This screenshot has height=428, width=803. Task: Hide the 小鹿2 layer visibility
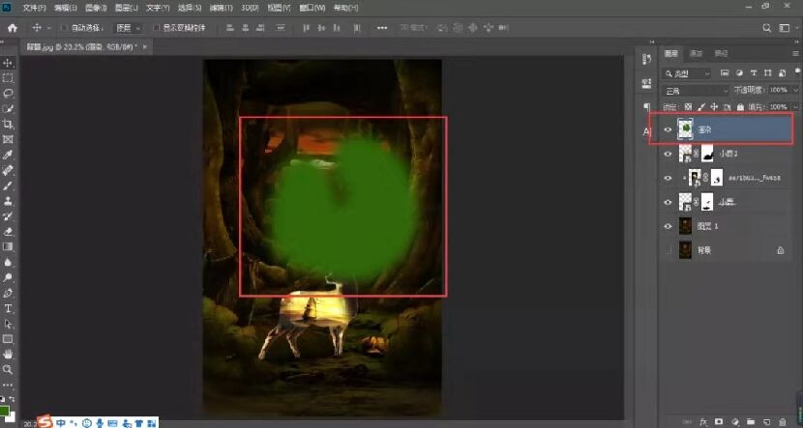pos(668,154)
